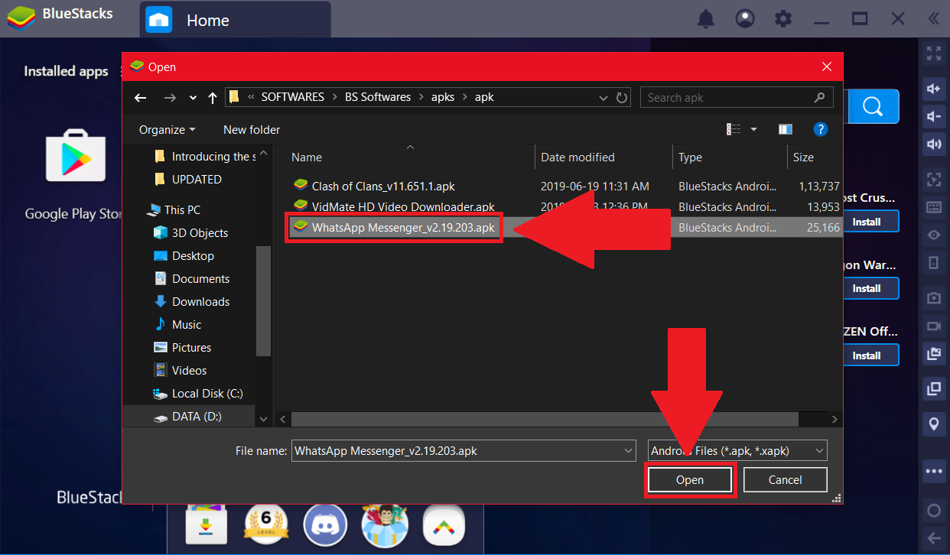Open BlueStacks settings gear

(782, 19)
